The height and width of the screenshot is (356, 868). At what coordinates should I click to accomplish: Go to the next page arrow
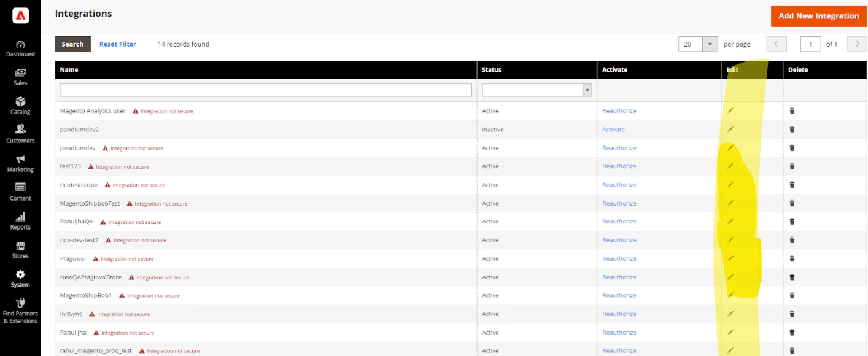(857, 44)
